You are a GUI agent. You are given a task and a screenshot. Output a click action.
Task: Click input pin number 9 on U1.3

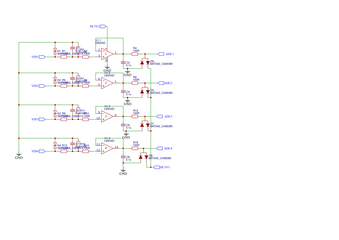[x=99, y=112]
